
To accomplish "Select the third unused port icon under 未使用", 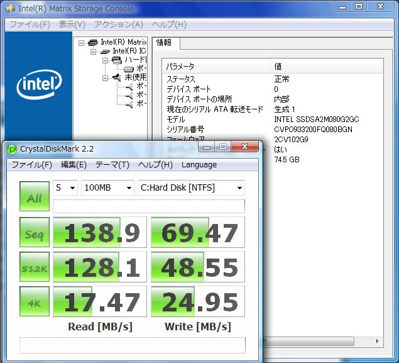I will click(x=129, y=104).
